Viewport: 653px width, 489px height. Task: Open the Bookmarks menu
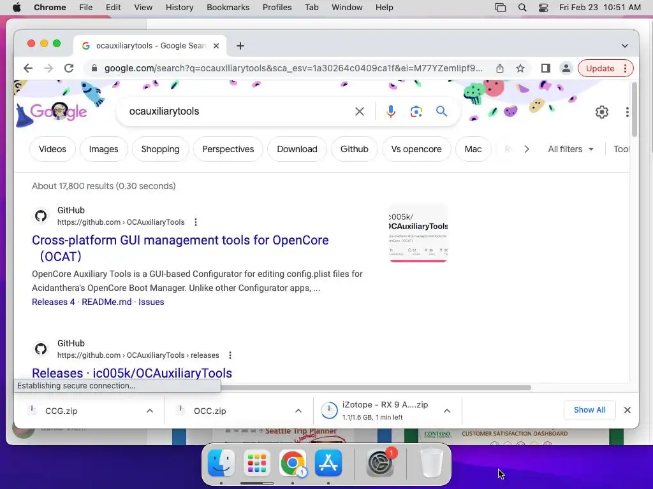[x=228, y=8]
